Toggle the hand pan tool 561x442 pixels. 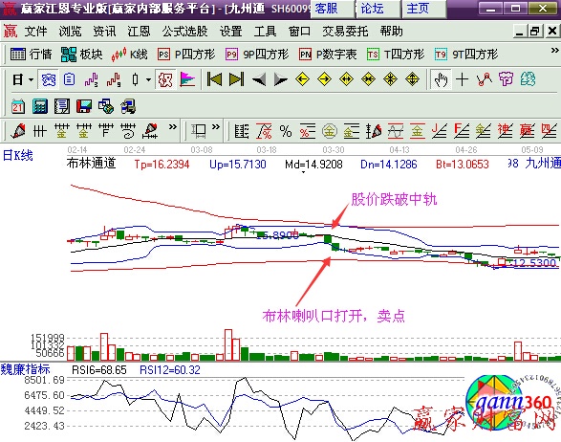point(441,79)
